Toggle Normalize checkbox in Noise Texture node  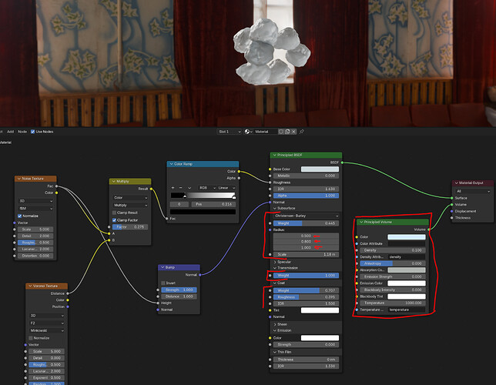pyautogui.click(x=19, y=216)
